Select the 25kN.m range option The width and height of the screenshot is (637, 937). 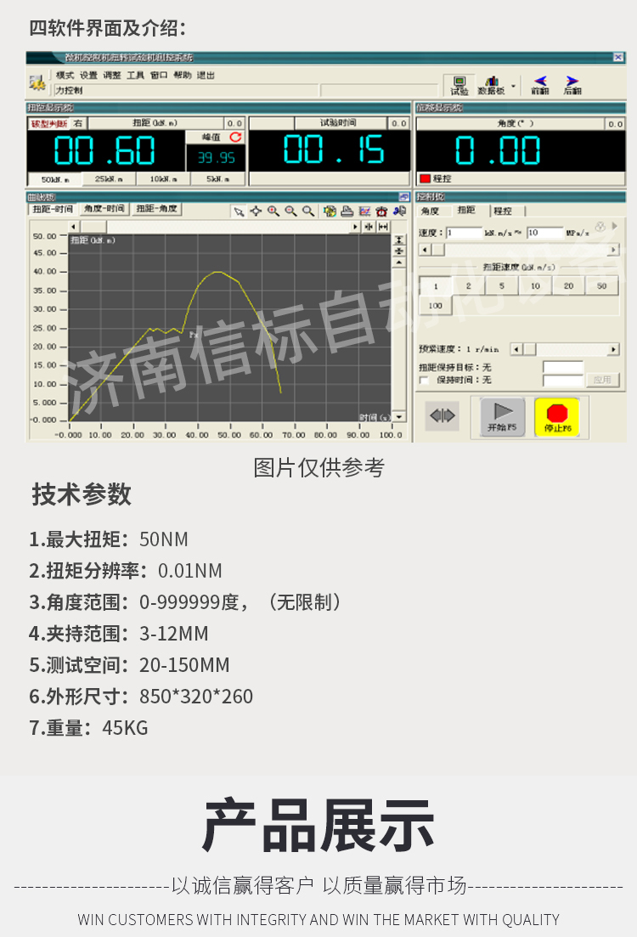coord(109,179)
